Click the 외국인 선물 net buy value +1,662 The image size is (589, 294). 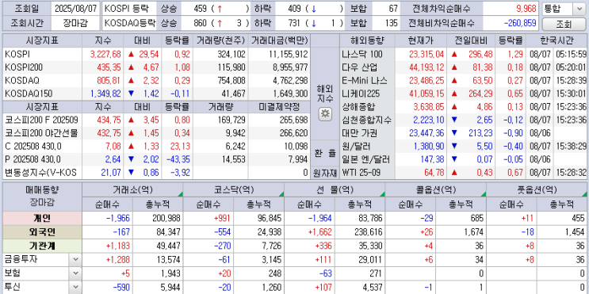[320, 232]
